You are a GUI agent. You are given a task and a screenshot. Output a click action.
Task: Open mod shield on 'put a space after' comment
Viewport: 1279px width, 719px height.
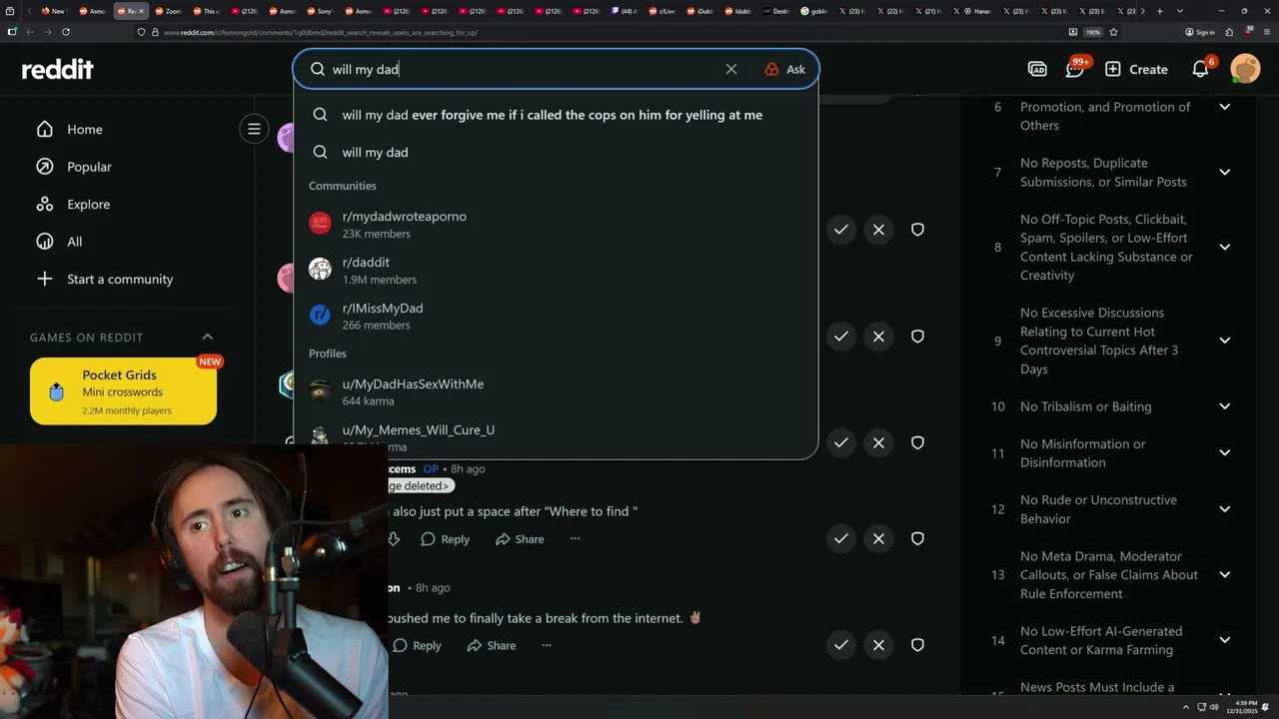[x=917, y=538]
